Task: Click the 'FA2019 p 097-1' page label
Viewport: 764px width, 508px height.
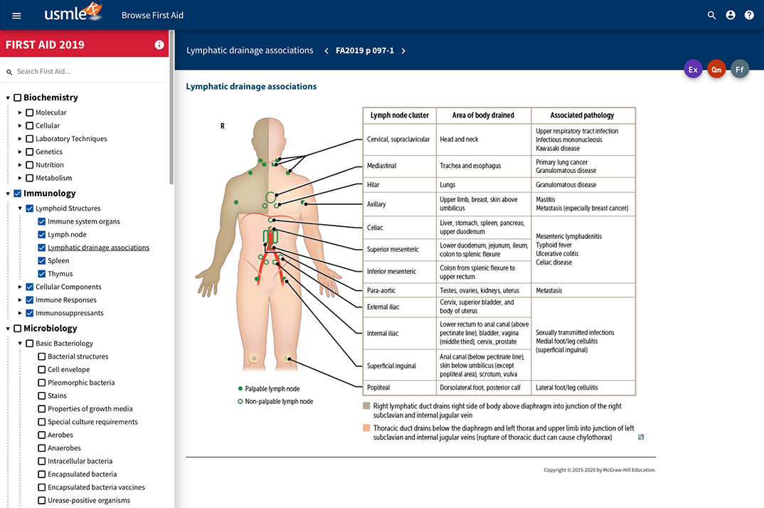Action: tap(365, 51)
